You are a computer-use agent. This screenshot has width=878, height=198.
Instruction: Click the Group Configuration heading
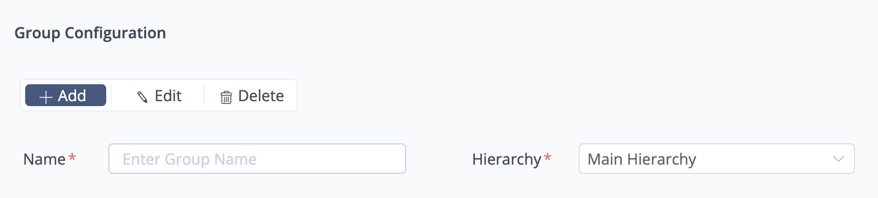tap(90, 33)
